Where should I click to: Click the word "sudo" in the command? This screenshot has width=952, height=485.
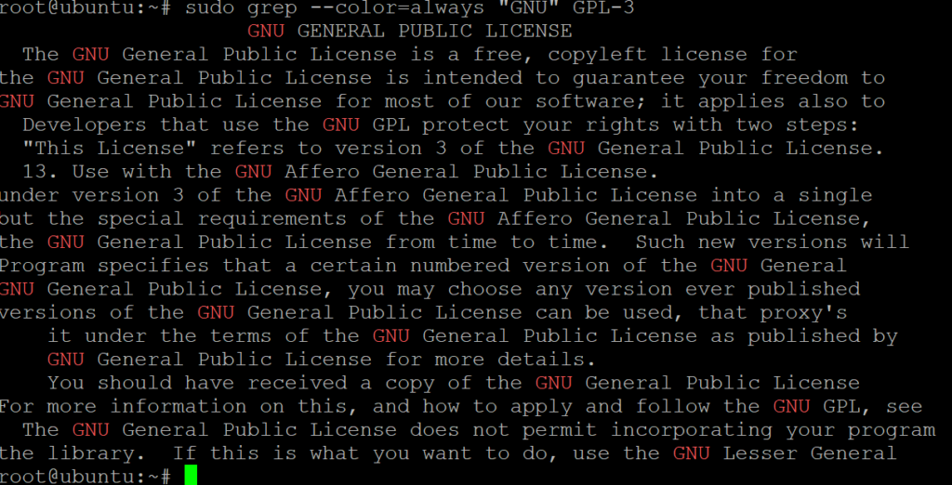[209, 8]
